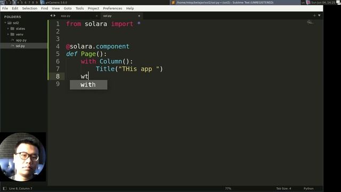Add a new tab with plus icon
Viewport: 341px width, 192px height.
[x=314, y=15]
